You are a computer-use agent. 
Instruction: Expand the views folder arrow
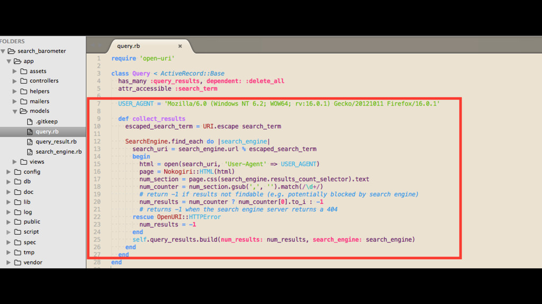(14, 161)
